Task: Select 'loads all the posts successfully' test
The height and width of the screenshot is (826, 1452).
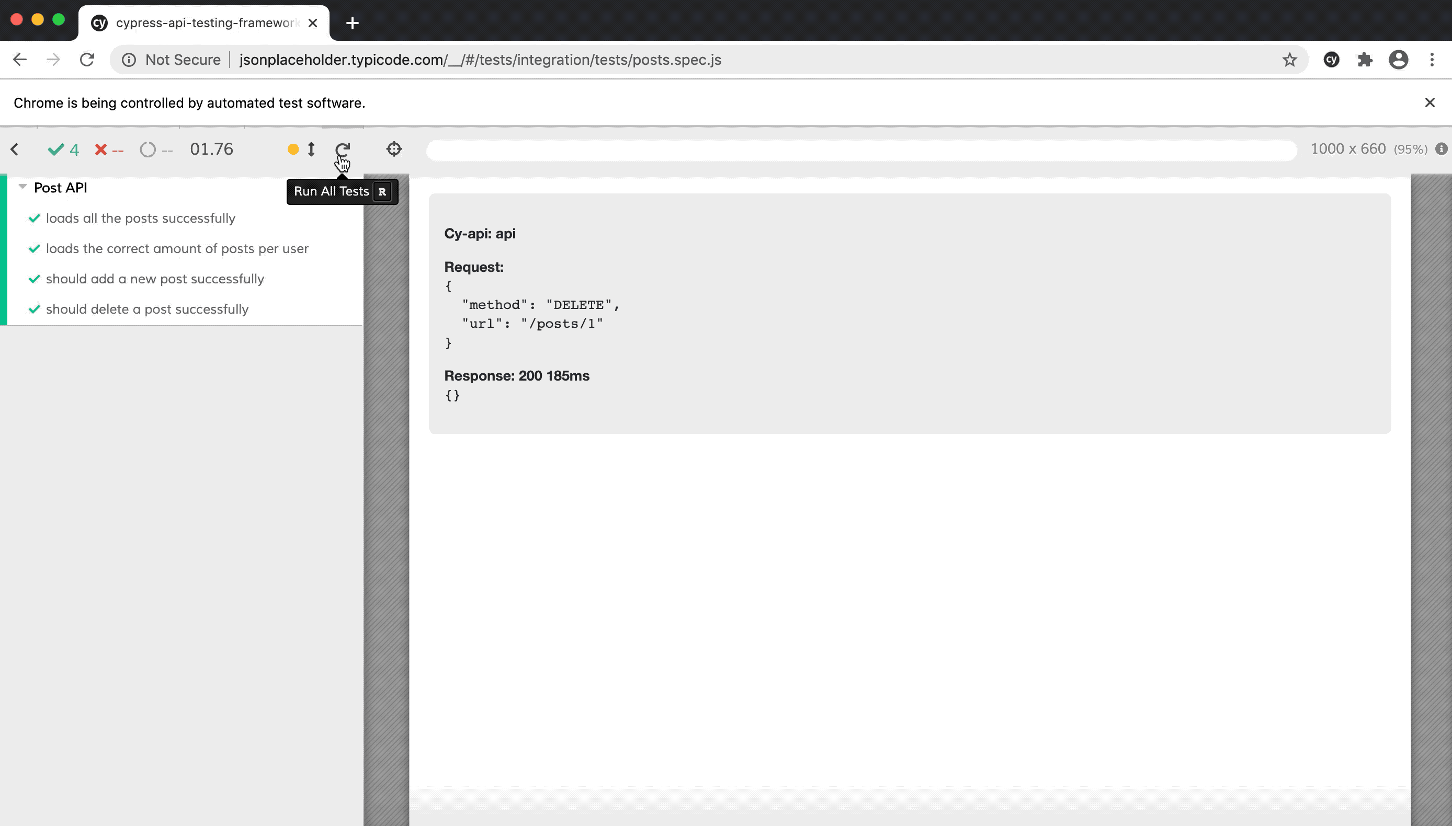Action: click(x=141, y=217)
